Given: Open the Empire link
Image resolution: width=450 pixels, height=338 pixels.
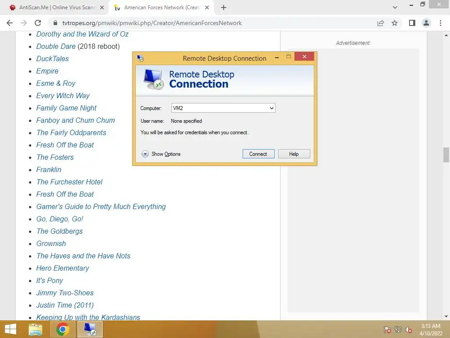Looking at the screenshot, I should click(x=47, y=71).
